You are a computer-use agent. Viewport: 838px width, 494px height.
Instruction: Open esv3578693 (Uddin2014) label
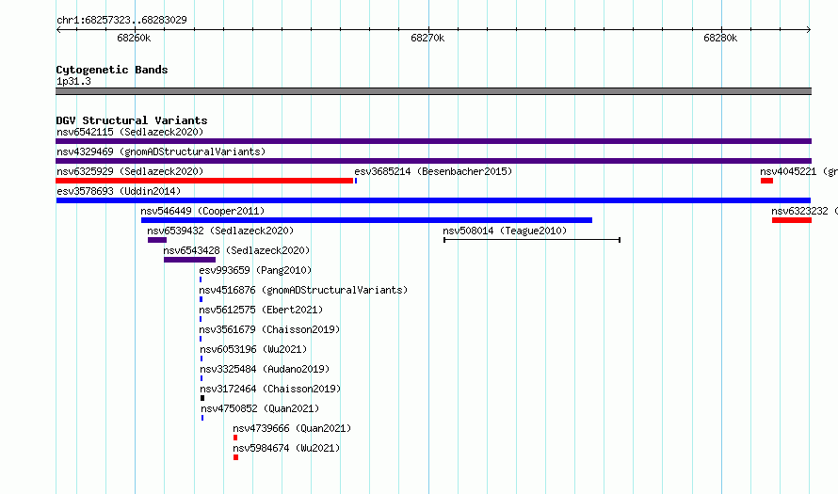point(119,191)
